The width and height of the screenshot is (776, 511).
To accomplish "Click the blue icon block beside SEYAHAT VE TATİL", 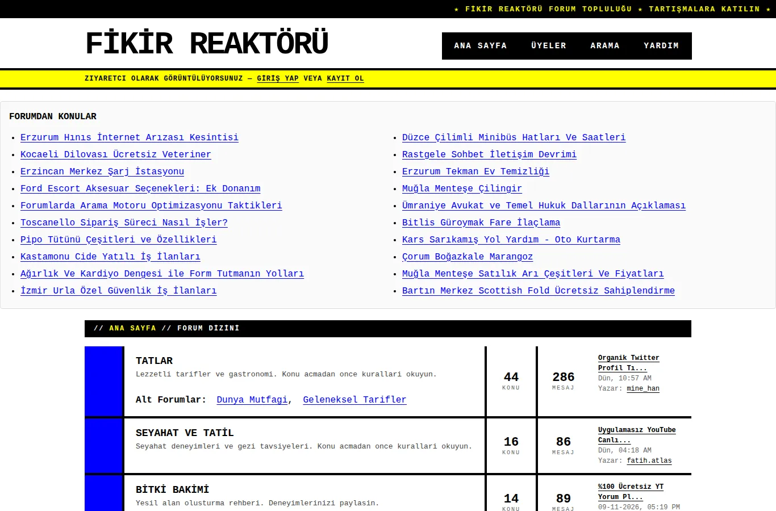I will coord(104,446).
